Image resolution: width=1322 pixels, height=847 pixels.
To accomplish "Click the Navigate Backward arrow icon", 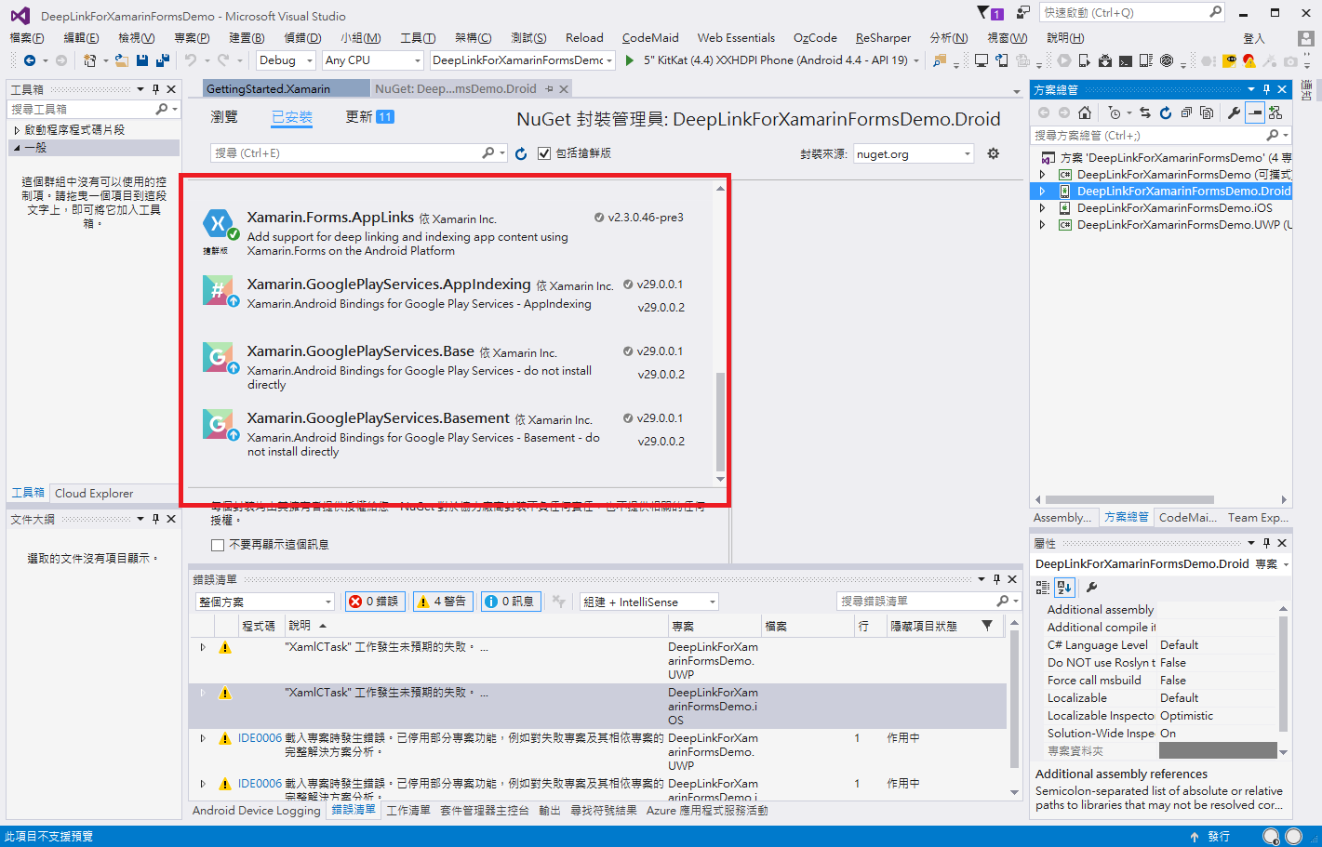I will coord(30,60).
